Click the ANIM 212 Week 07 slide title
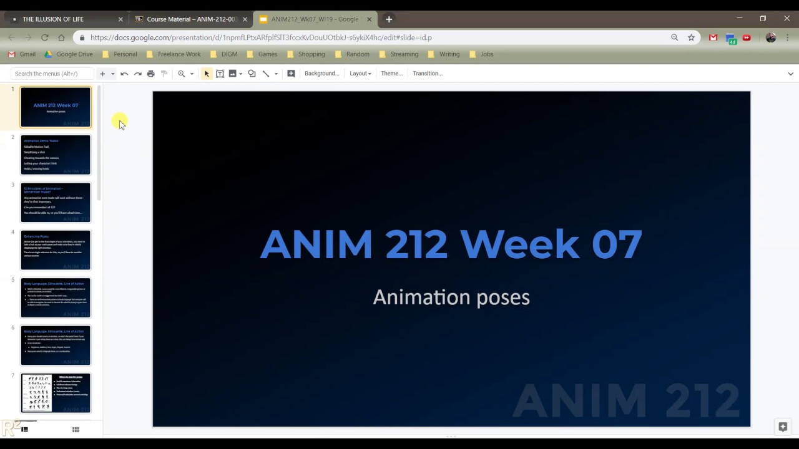The height and width of the screenshot is (449, 799). coord(451,244)
